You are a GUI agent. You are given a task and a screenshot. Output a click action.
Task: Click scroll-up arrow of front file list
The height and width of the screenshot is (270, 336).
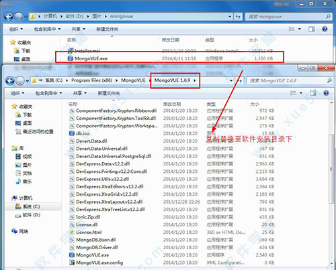click(x=331, y=103)
